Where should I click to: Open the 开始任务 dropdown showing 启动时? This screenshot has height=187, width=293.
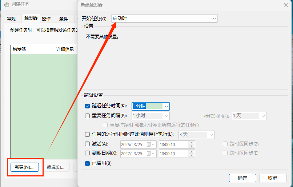[164, 18]
